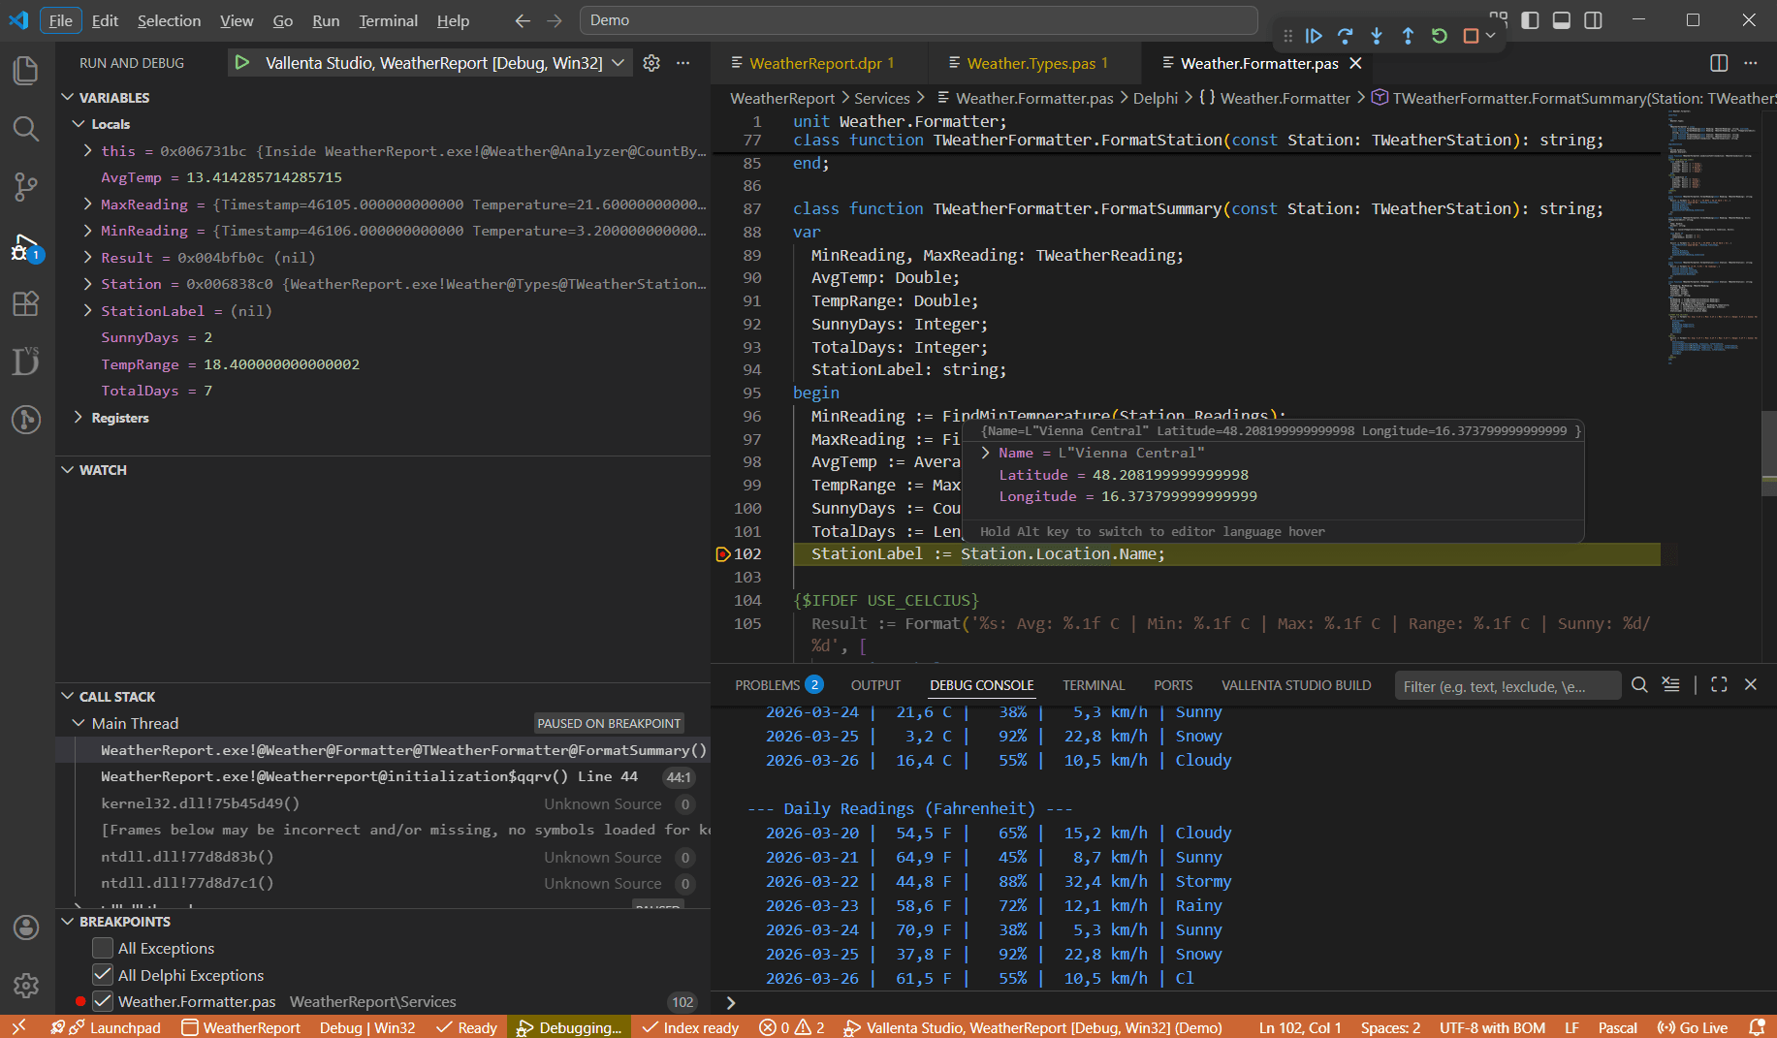This screenshot has width=1777, height=1038.
Task: Select the FormatSummary() call stack frame
Action: pyautogui.click(x=383, y=750)
